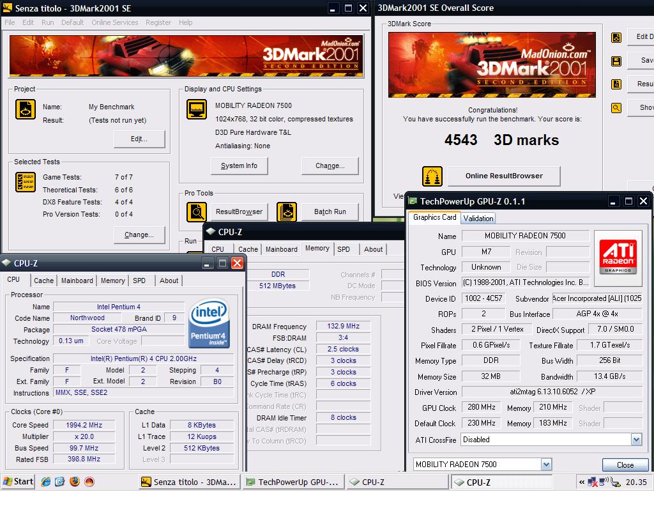Switch to About tab in front CPU-Z window
Image resolution: width=654 pixels, height=524 pixels.
point(169,281)
